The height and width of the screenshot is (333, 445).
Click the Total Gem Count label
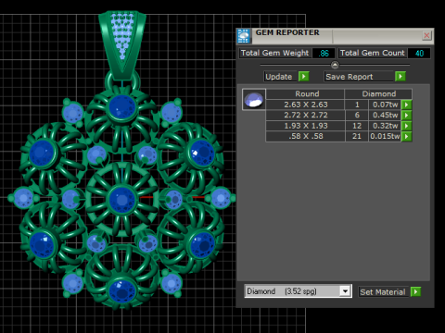(x=373, y=53)
